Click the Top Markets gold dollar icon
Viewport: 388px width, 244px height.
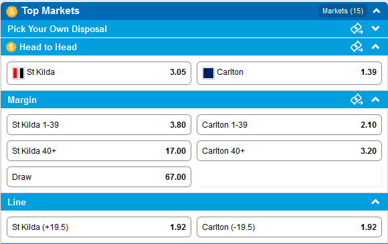click(11, 11)
